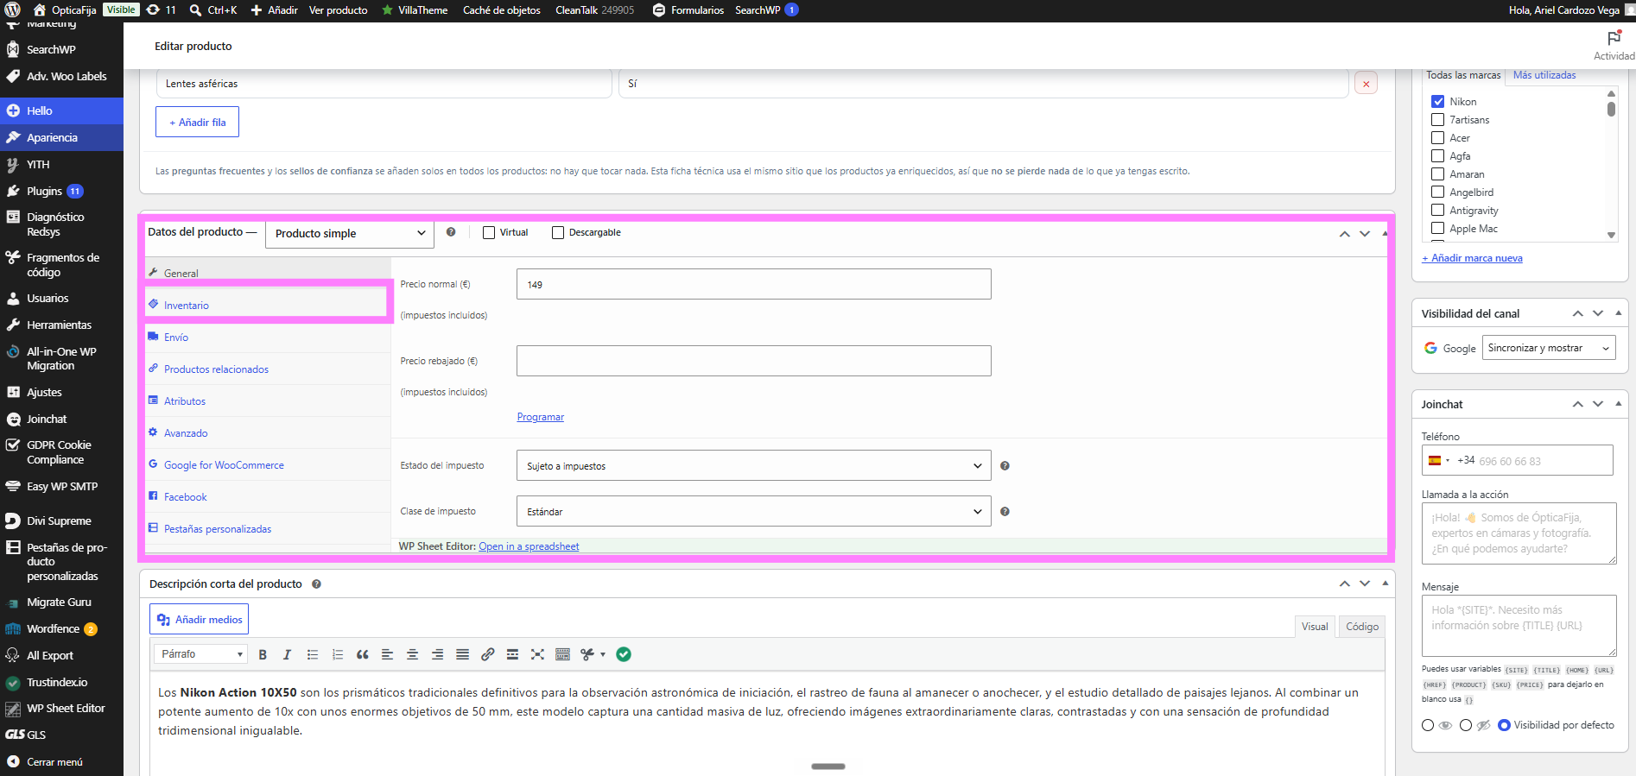This screenshot has width=1636, height=776.
Task: Click the bulleted list icon
Action: coord(313,654)
